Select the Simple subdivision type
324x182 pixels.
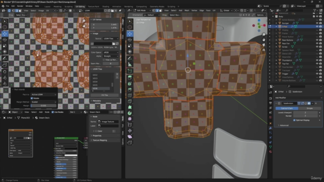pos(309,108)
